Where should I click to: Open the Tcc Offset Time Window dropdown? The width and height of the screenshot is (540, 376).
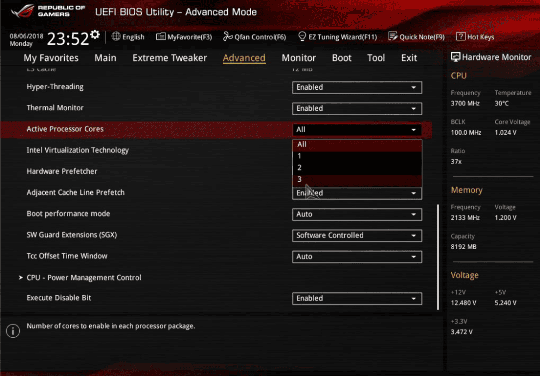click(357, 257)
